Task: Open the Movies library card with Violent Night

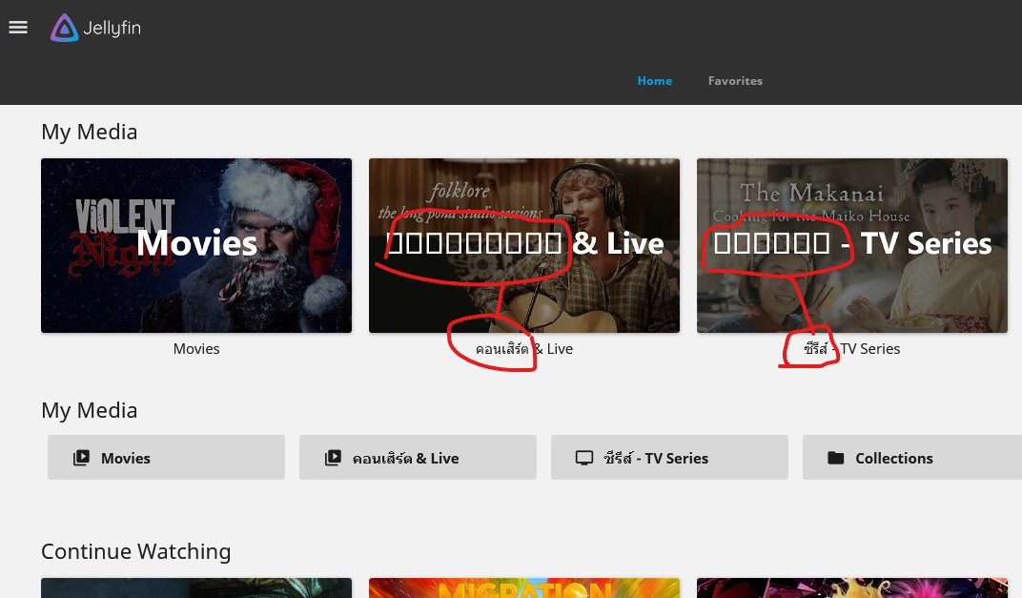Action: 196,245
